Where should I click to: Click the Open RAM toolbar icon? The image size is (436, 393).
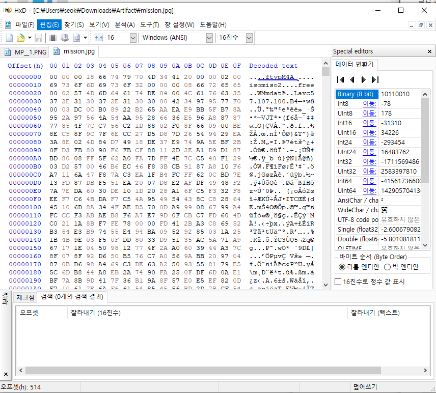click(53, 38)
